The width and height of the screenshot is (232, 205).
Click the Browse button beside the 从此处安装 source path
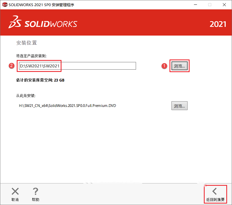179,106
